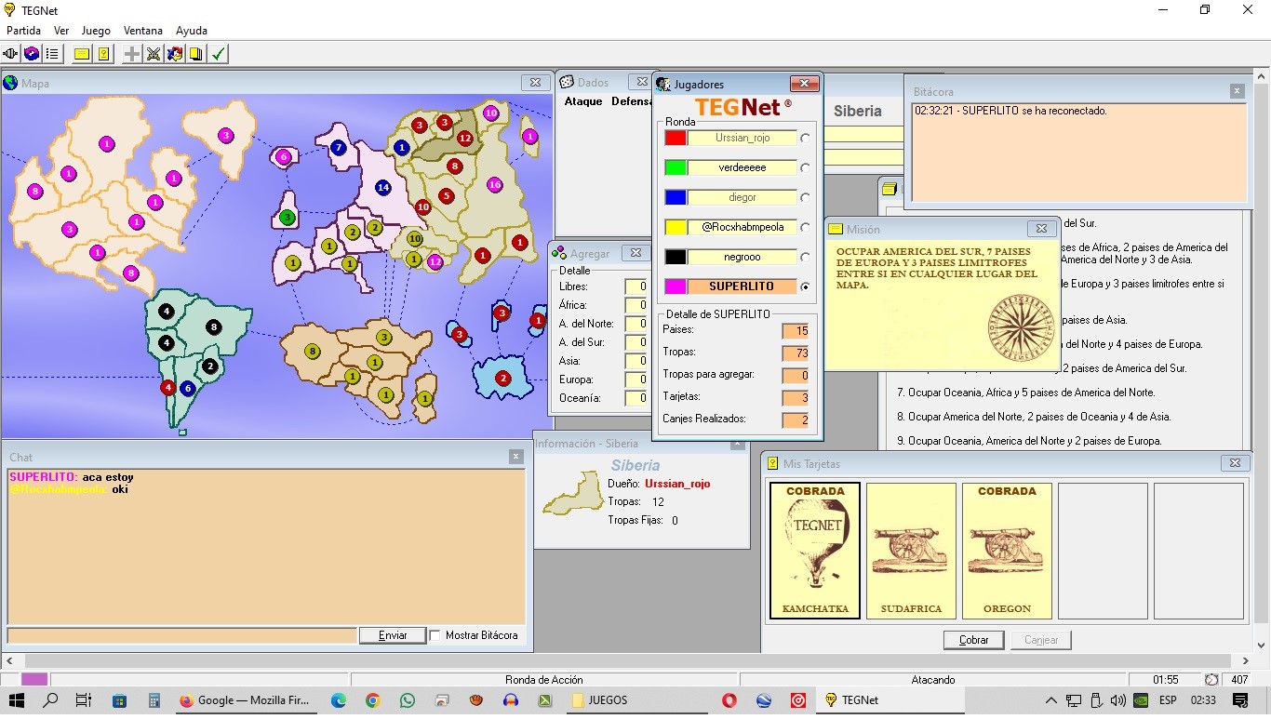Click the magenta color swatch for SUPERLITO
The width and height of the screenshot is (1271, 719).
(x=676, y=286)
